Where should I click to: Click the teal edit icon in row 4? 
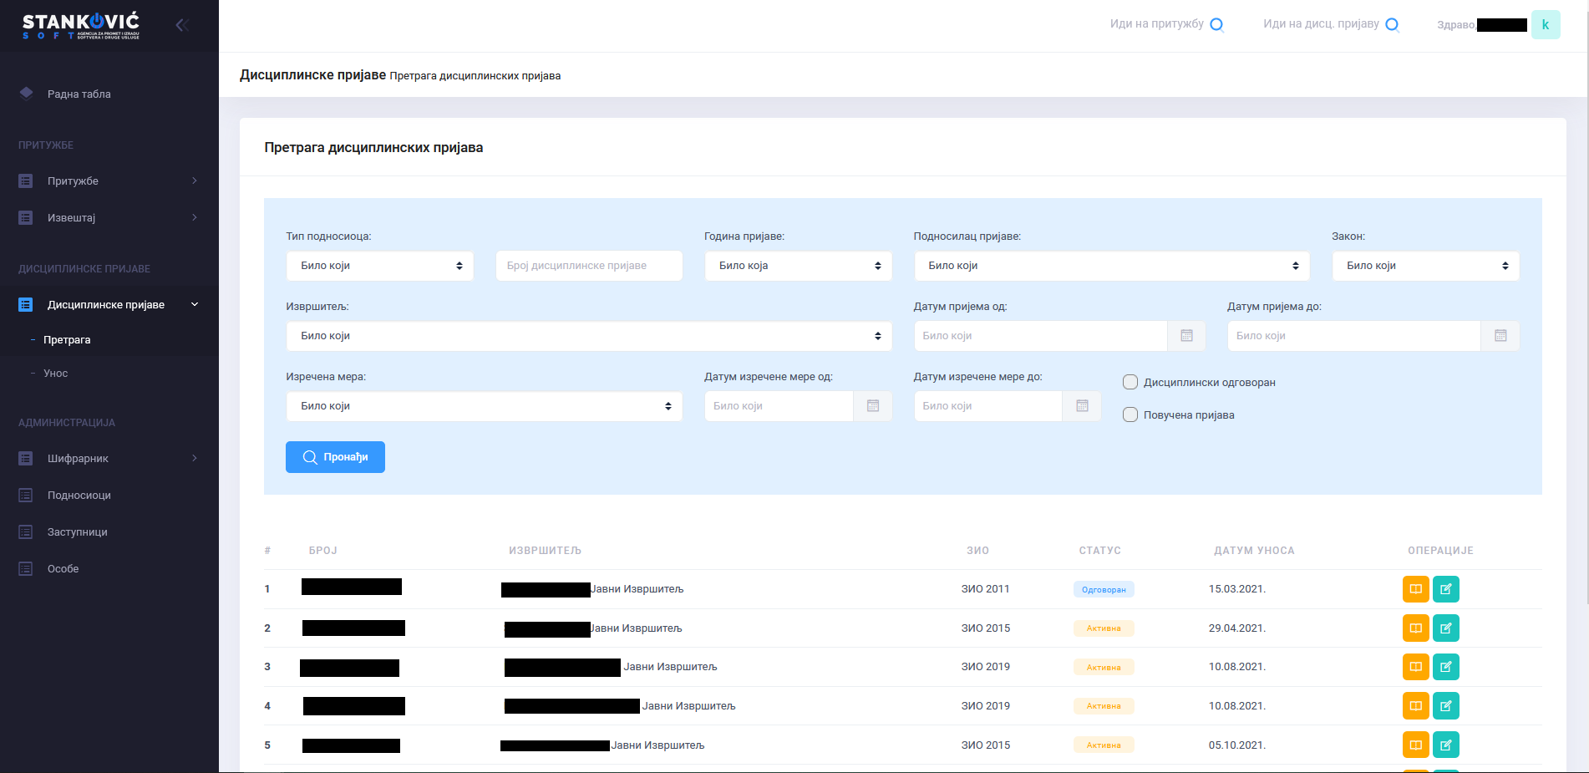click(1445, 706)
